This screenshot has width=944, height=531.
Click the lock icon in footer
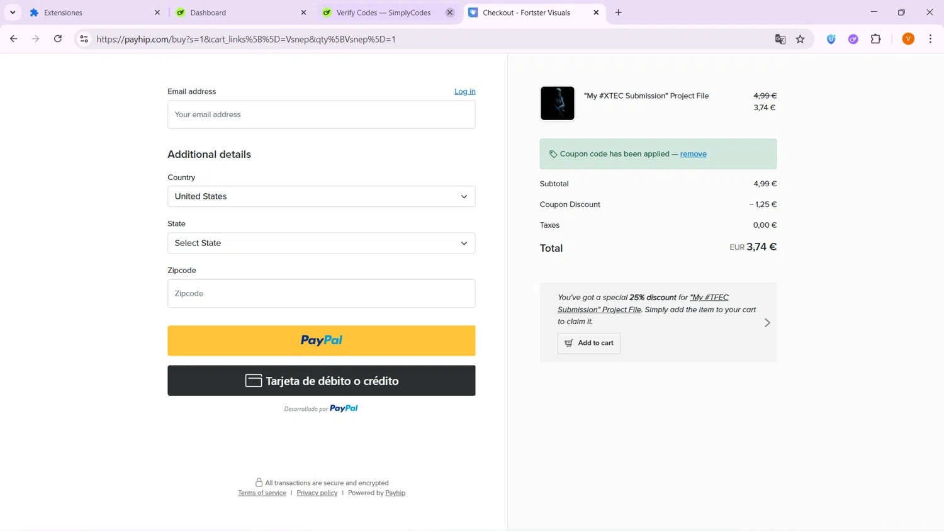point(259,483)
